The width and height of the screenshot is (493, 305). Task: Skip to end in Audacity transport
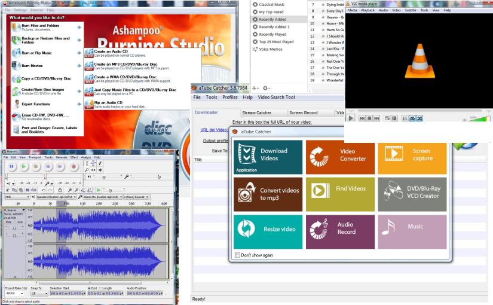pyautogui.click(x=60, y=166)
